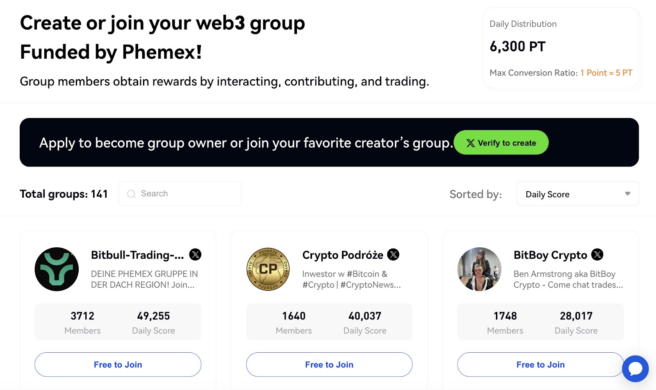Click the Crypto Podróże CP coin logo
Screen dimensions: 656x390
point(268,269)
